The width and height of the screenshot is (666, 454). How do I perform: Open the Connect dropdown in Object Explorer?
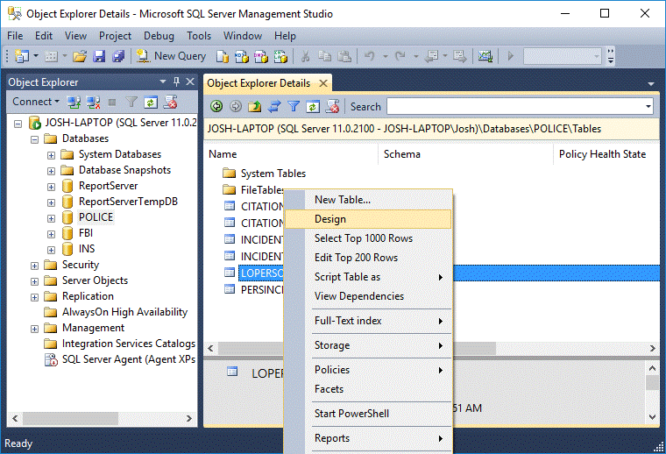click(x=36, y=102)
